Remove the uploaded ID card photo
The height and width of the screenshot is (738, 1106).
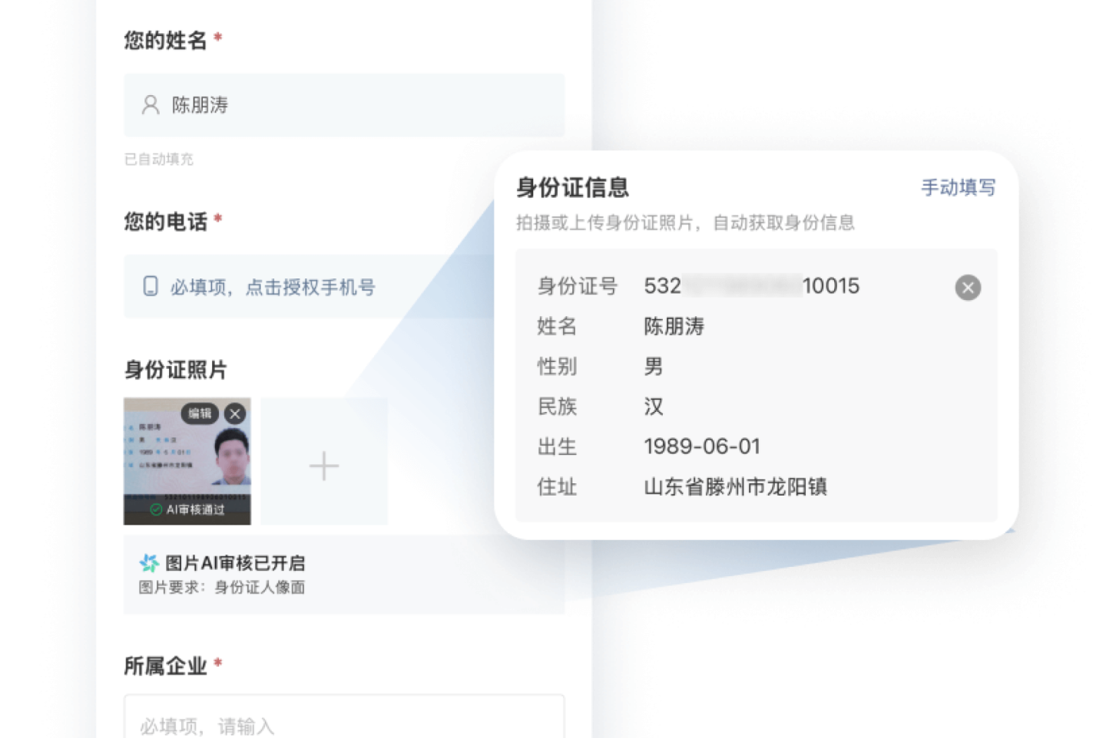coord(235,413)
